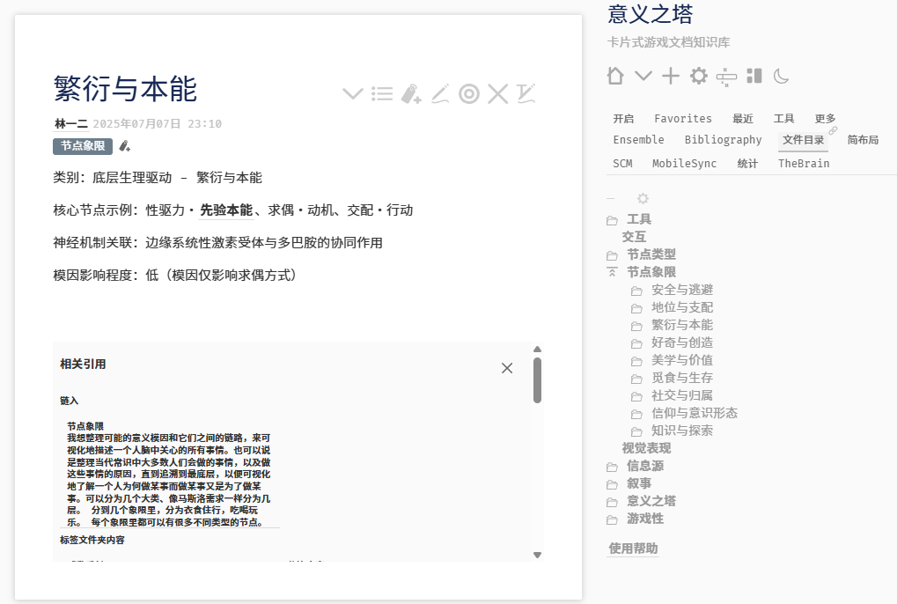The image size is (897, 604).
Task: Click the T-with-pencil text edit icon
Action: (x=526, y=94)
